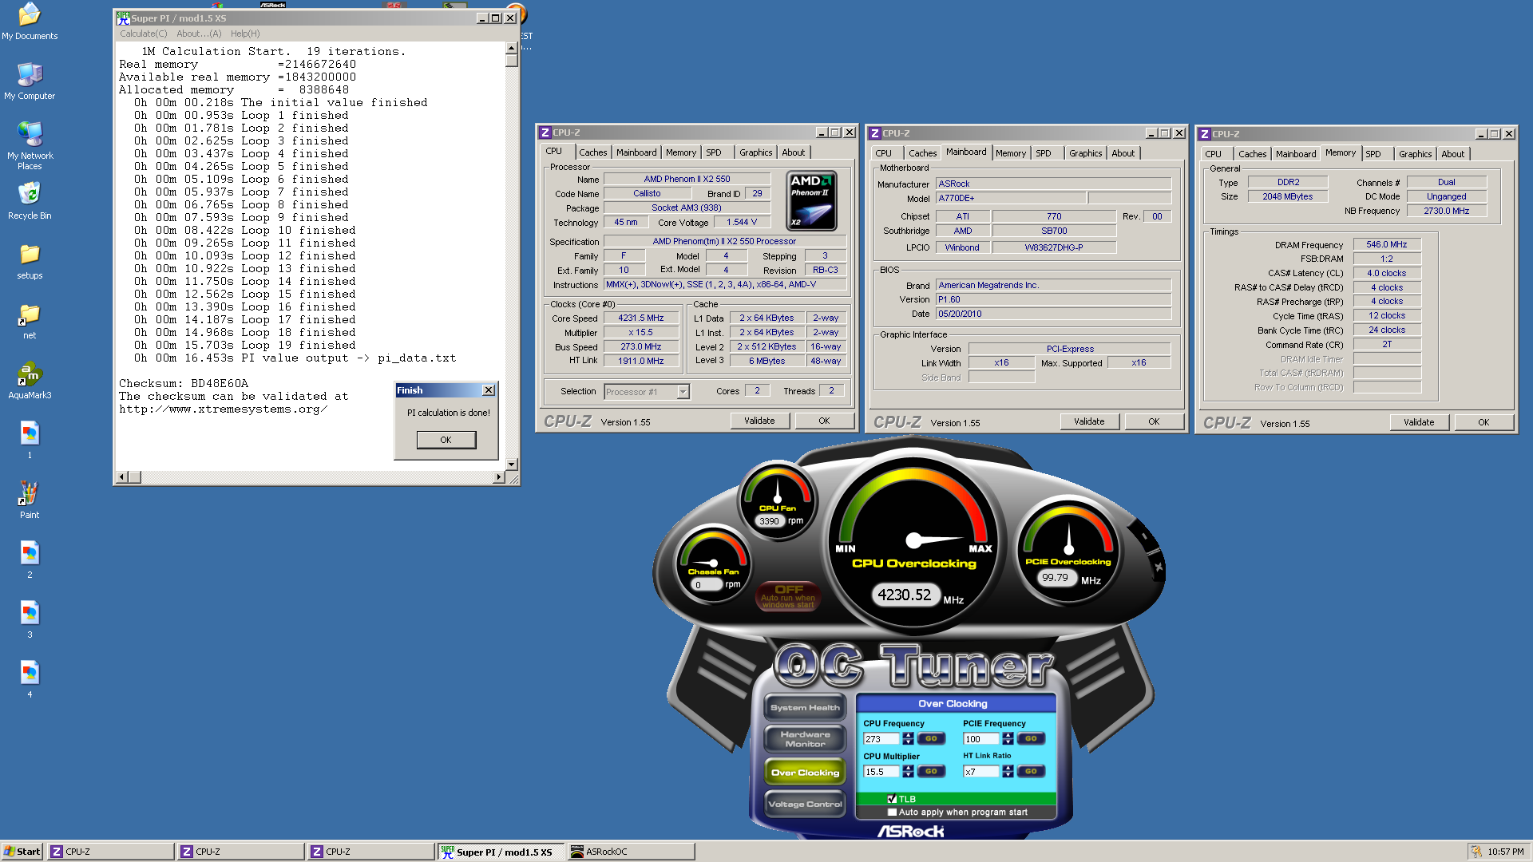Open System Health in OC Tuner
1533x862 pixels.
tap(805, 707)
